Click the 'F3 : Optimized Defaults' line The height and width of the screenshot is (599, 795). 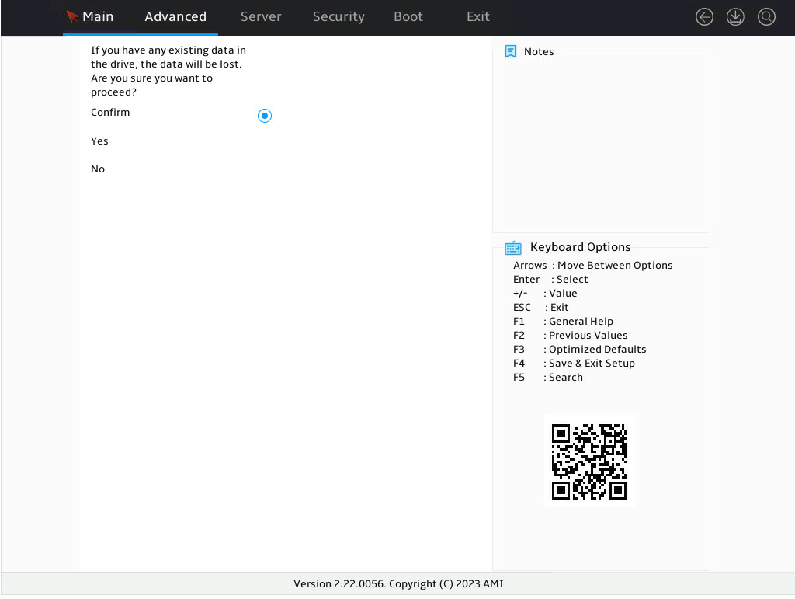click(579, 350)
